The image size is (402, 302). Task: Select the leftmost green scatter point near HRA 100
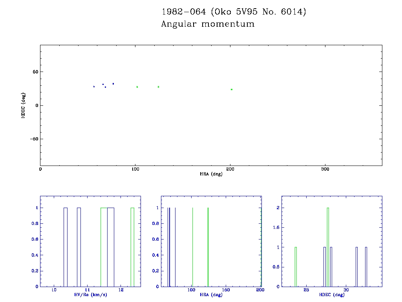(137, 87)
